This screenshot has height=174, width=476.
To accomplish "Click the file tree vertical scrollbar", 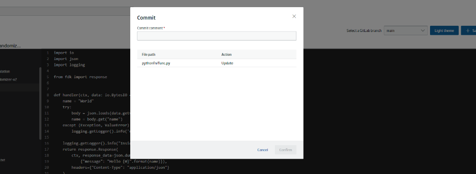I will pos(40,103).
